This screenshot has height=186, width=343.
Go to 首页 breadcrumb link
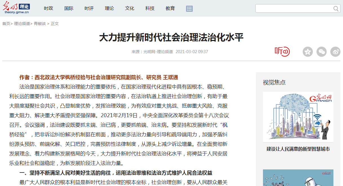[x=6, y=24]
